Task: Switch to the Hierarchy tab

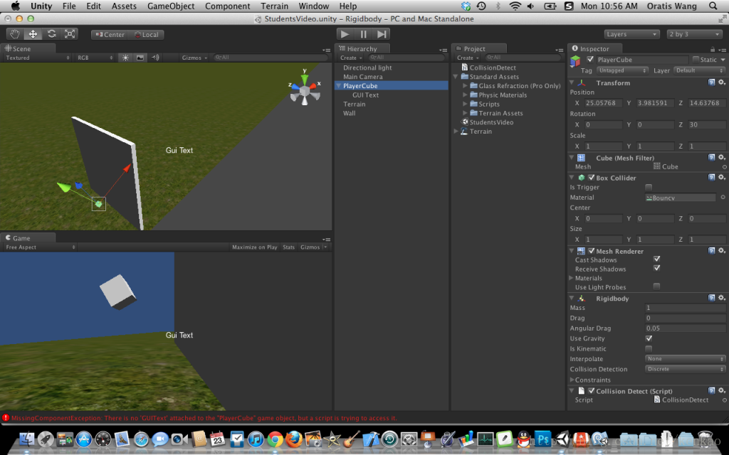Action: 362,49
